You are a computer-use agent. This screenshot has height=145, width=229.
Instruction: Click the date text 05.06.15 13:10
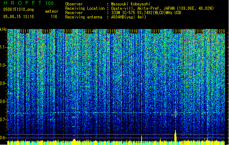click(x=19, y=17)
